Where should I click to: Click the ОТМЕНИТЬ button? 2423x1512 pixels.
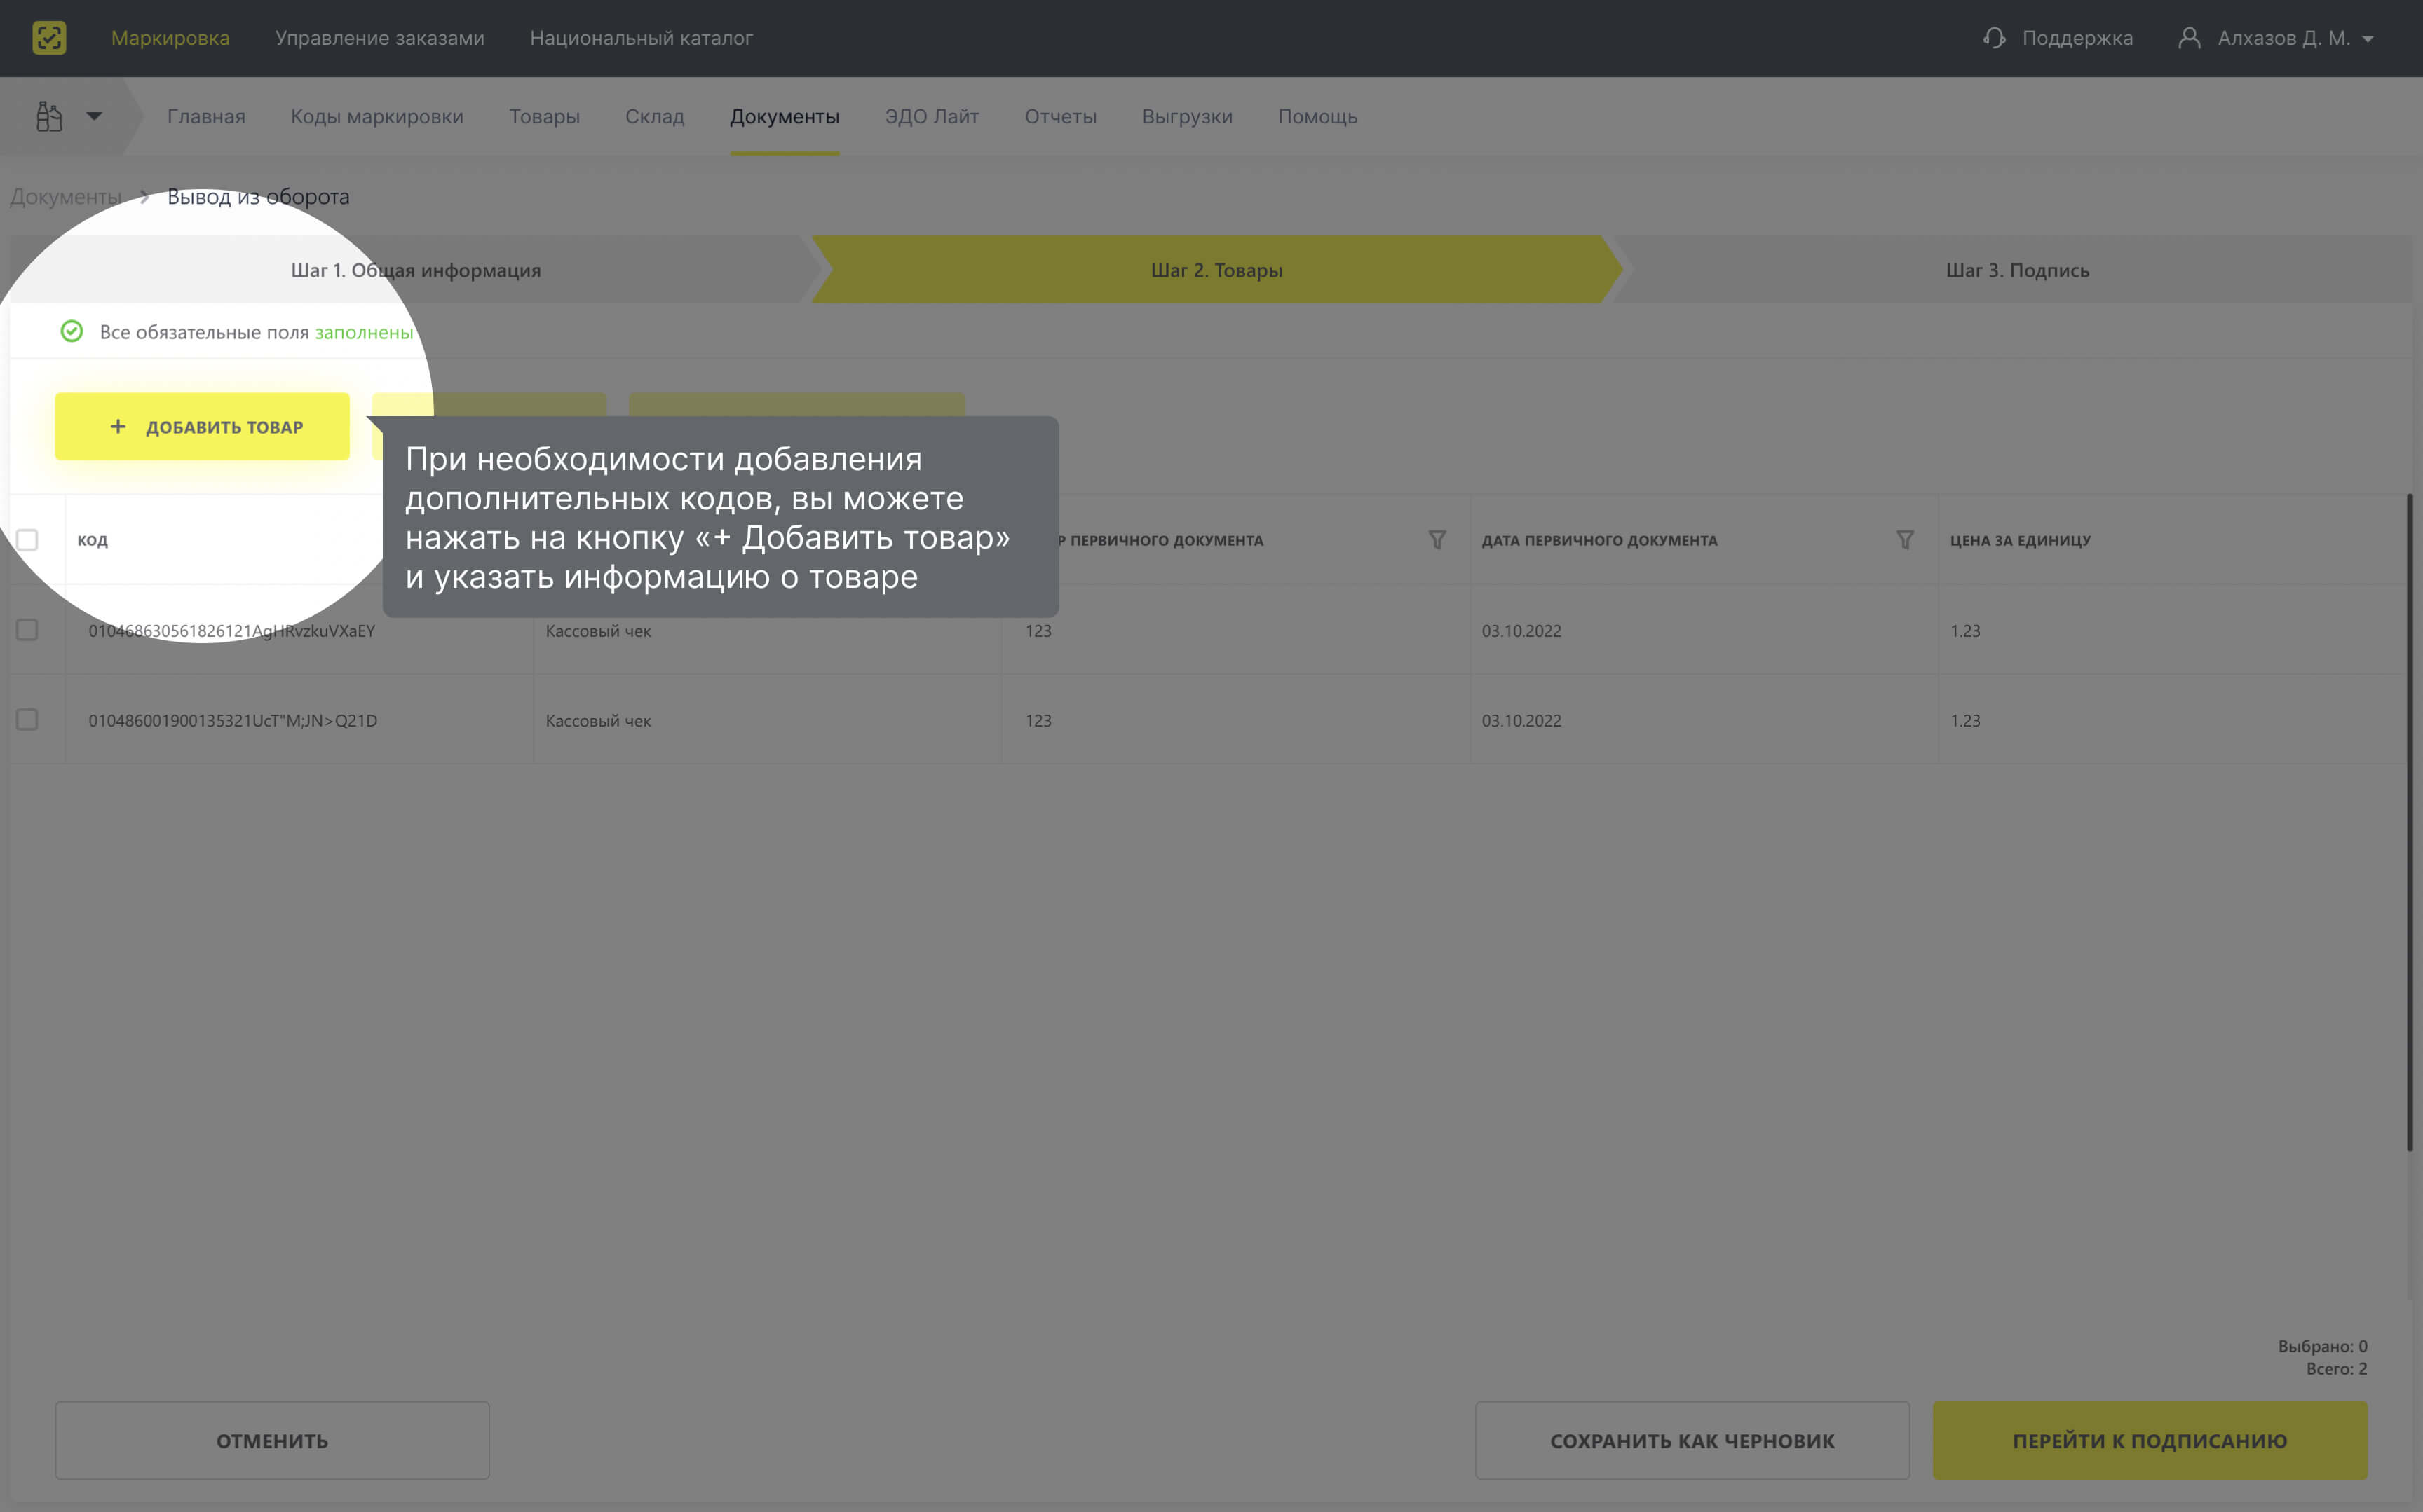click(272, 1440)
